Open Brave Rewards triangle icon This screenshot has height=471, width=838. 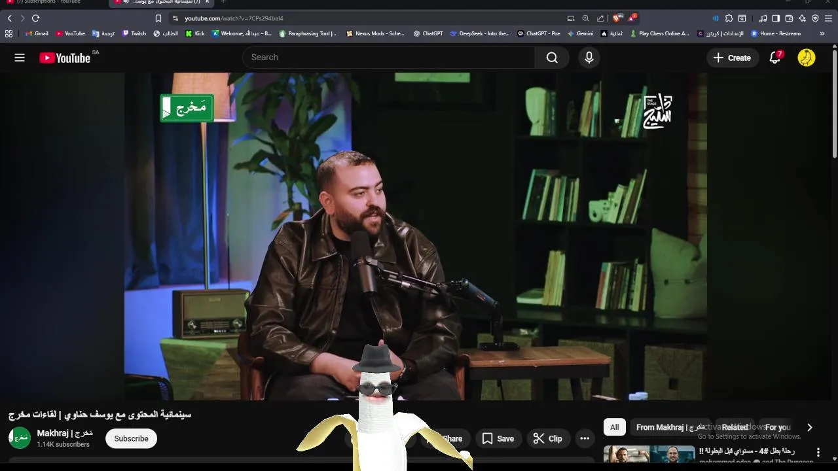coord(632,18)
